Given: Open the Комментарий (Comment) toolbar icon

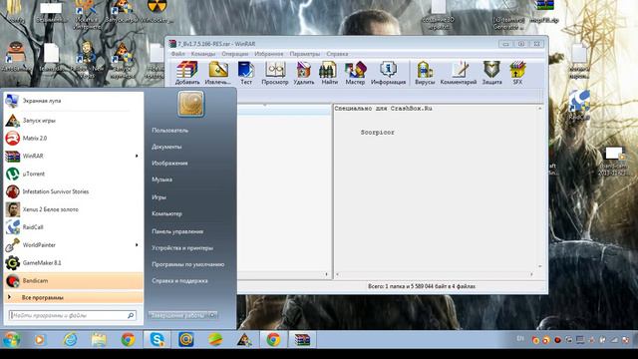Looking at the screenshot, I should pyautogui.click(x=459, y=73).
